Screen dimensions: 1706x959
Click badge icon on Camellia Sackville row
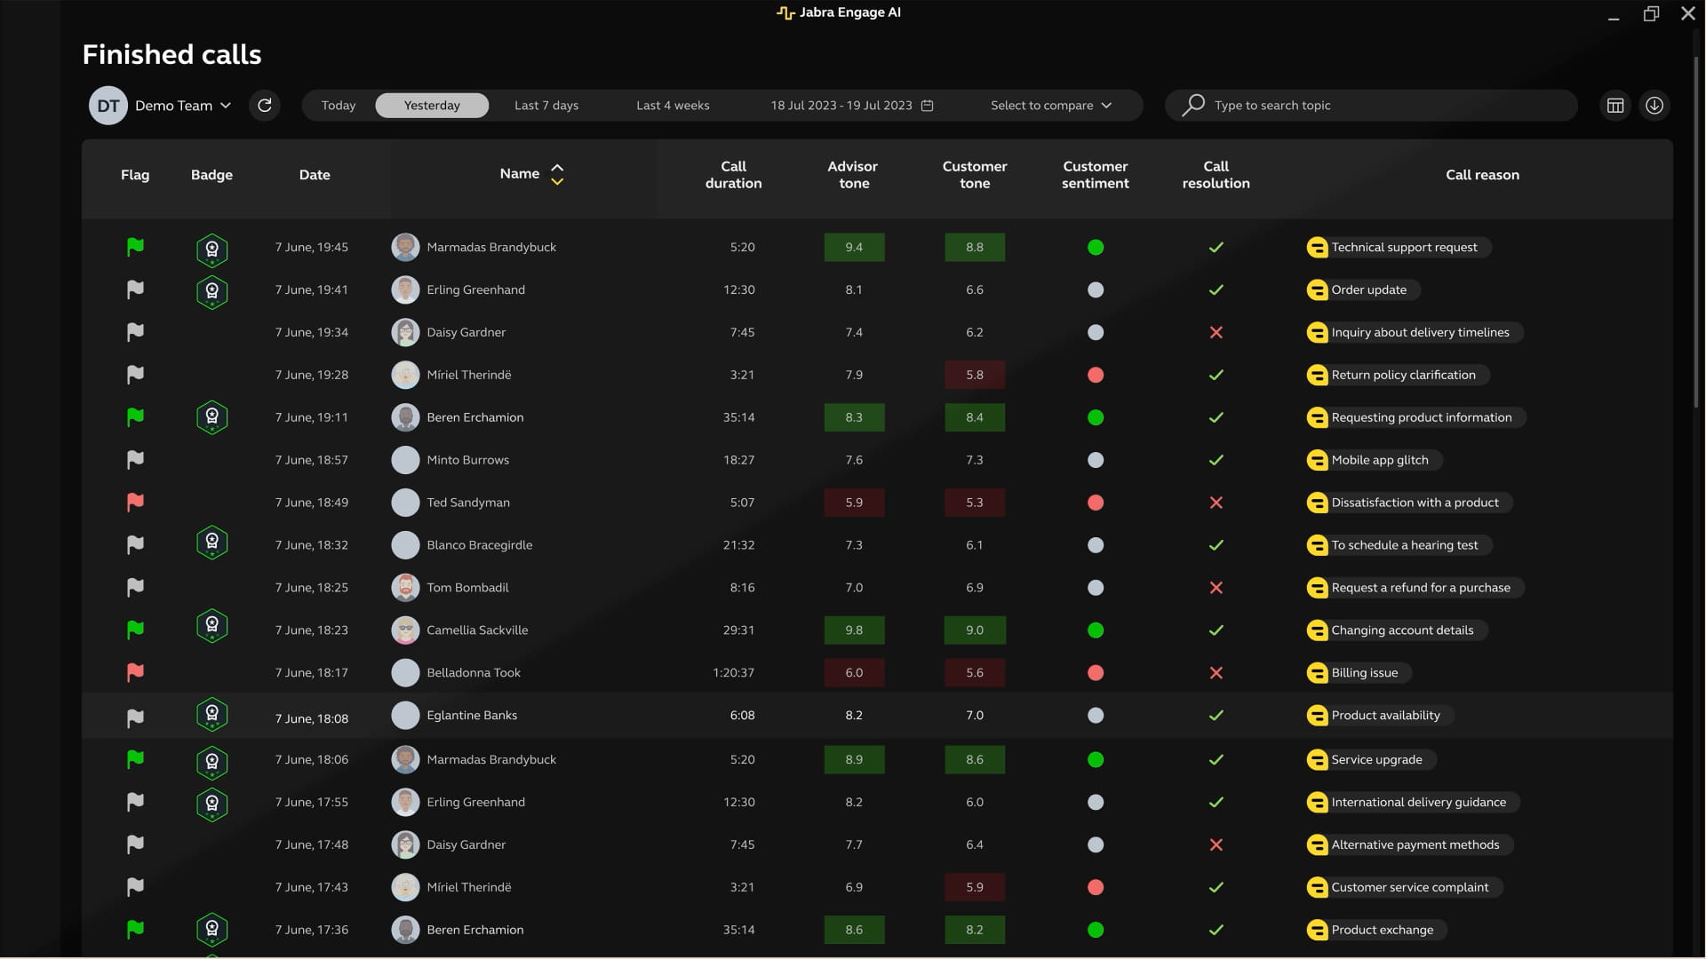point(211,627)
